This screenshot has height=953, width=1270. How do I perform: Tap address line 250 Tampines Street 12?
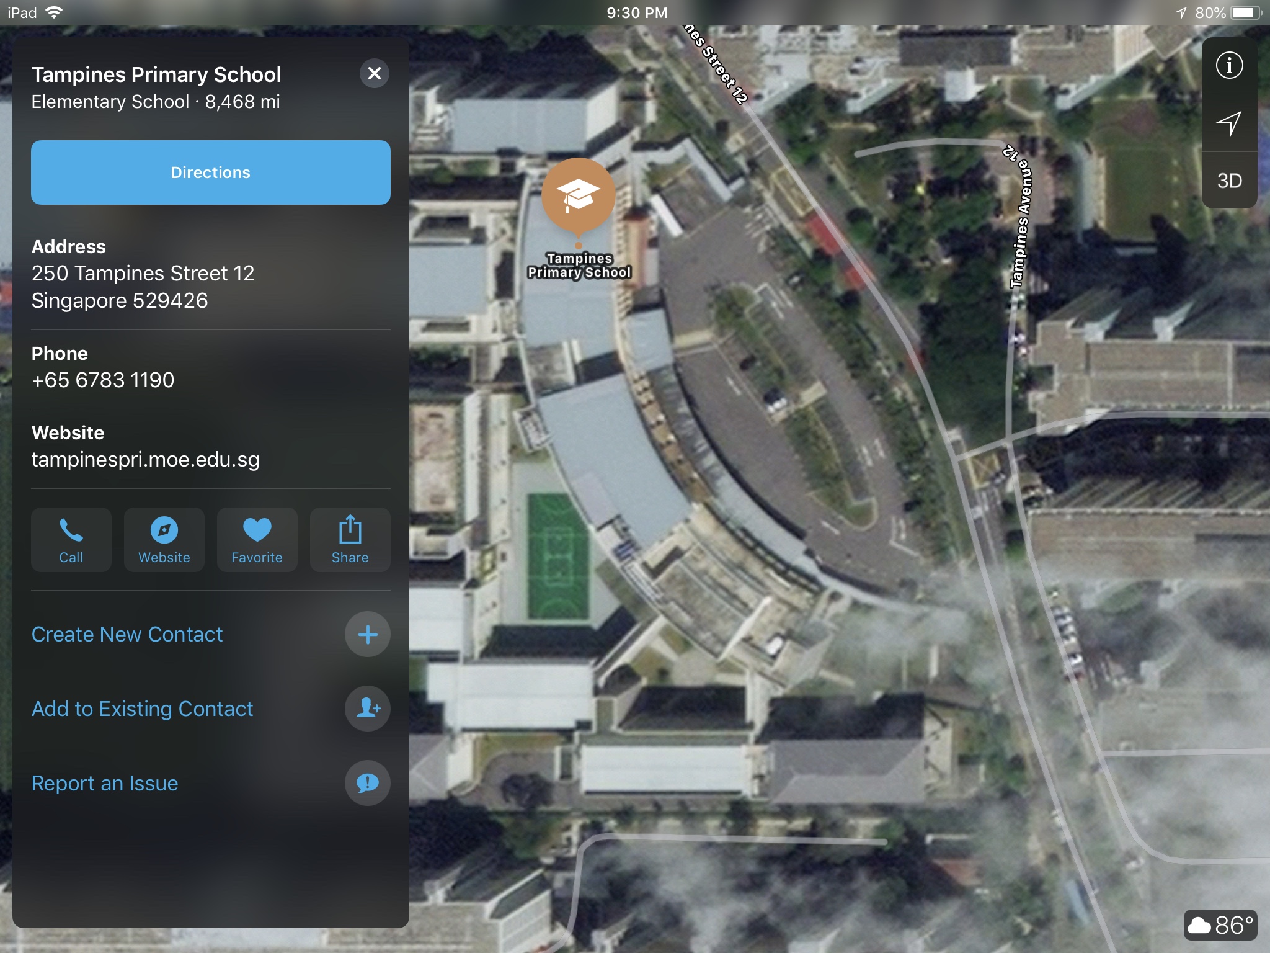coord(143,273)
